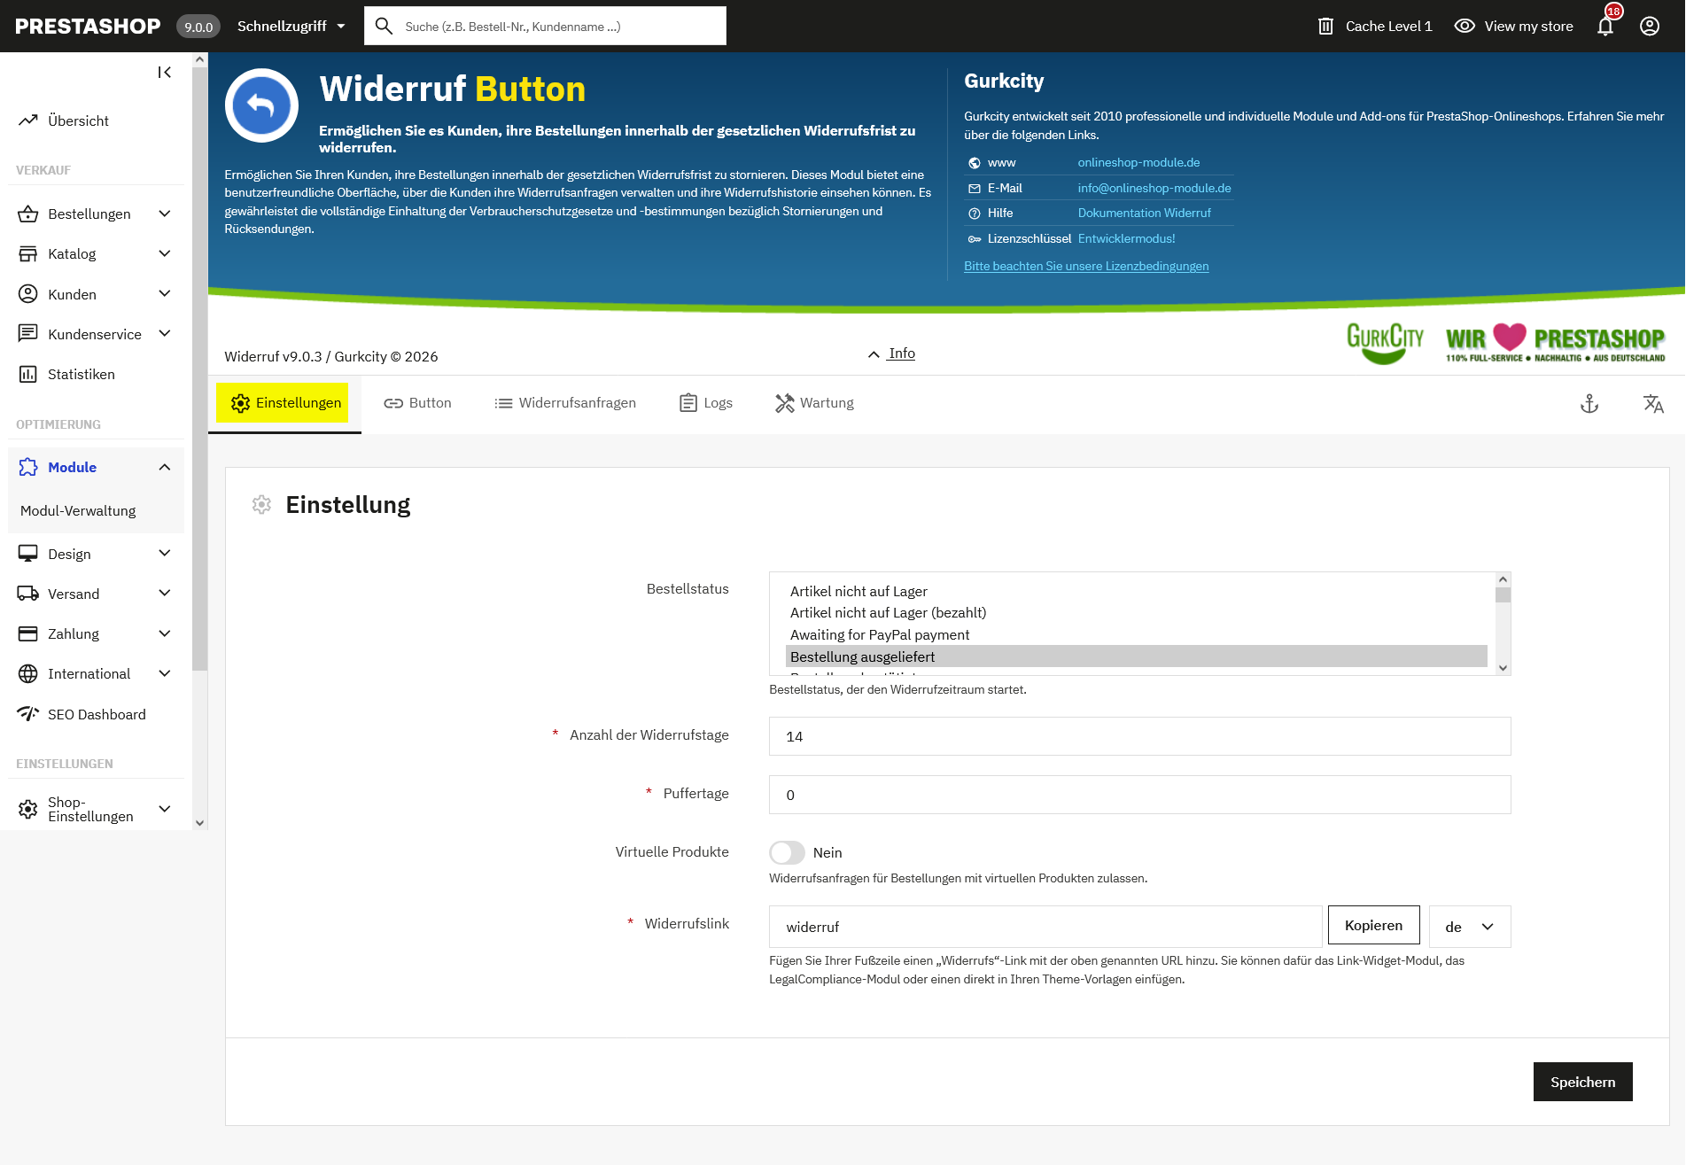Screen dimensions: 1686x1165
Task: Expand the Kundenservice menu chevron
Action: (165, 334)
